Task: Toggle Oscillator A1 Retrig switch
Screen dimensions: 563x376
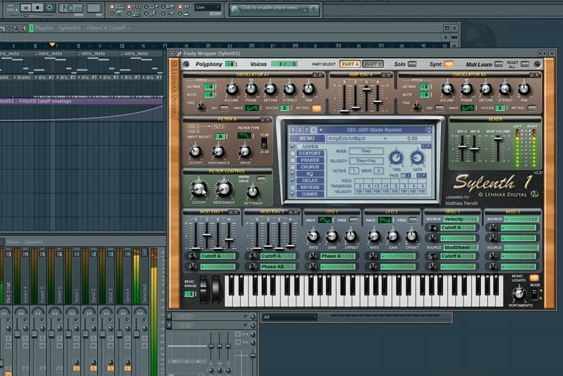Action: tap(316, 108)
